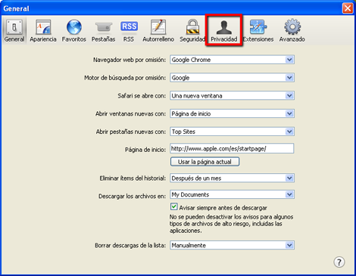Click the Abrir pestañas nuevas con label
The image size is (356, 276).
(131, 132)
